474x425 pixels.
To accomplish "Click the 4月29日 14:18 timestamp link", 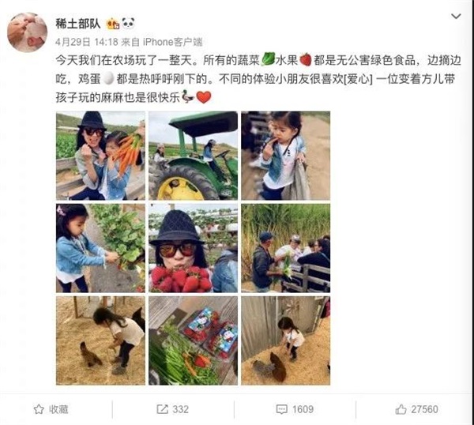I will coord(86,42).
